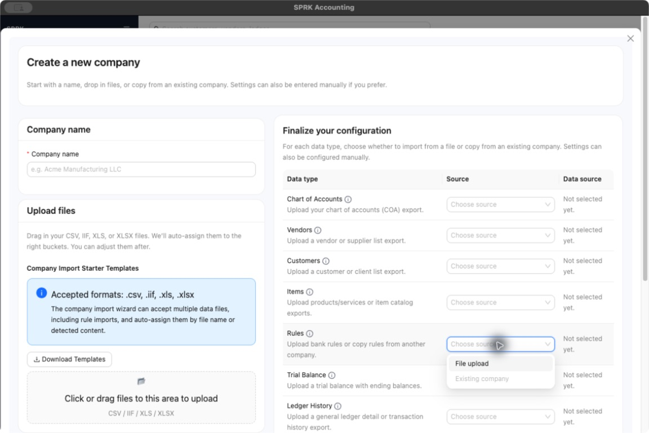
Task: Click Company Import Starter Templates heading
Action: pos(83,268)
